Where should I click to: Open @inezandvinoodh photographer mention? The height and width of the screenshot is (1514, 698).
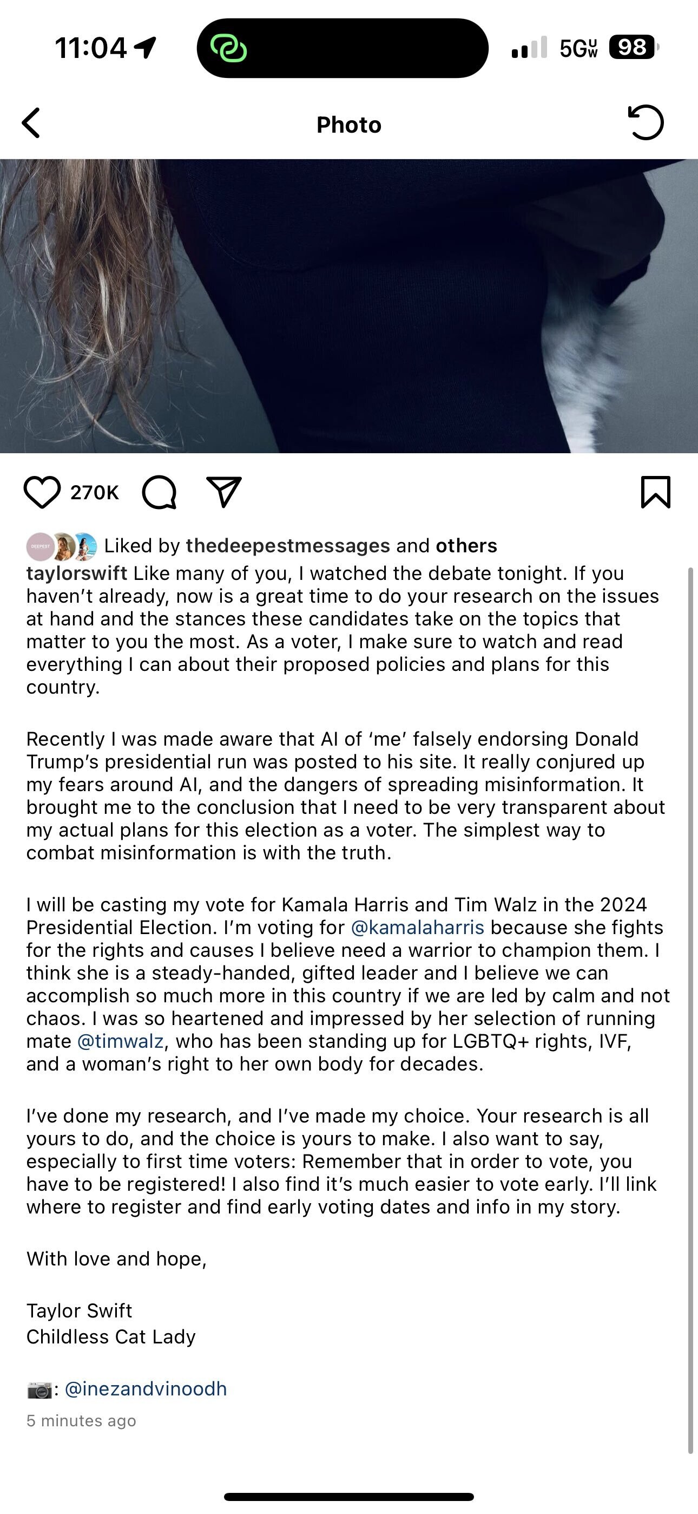coord(145,1389)
